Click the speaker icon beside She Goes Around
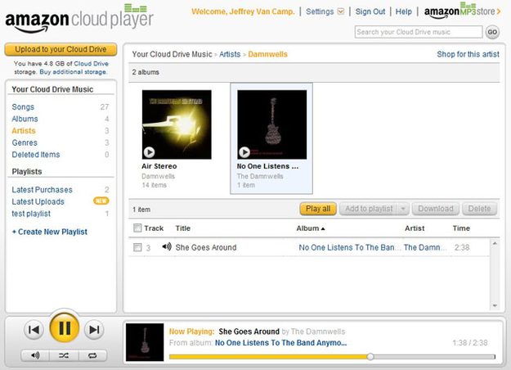511x370 pixels. 167,246
